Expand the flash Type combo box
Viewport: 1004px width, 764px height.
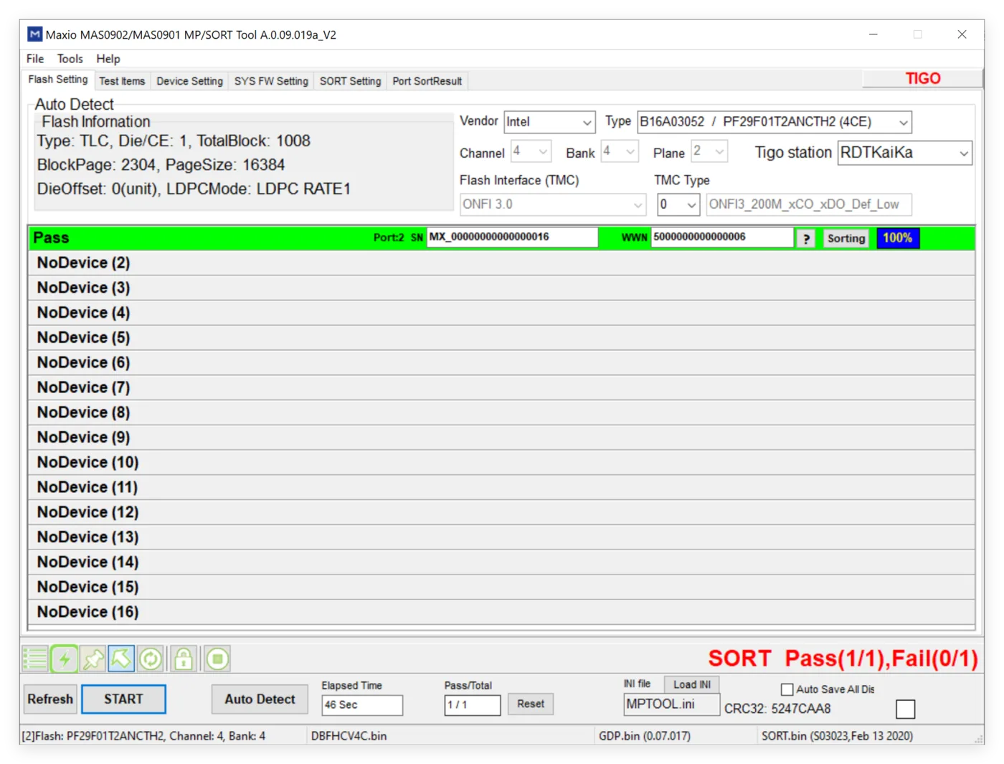[775, 122]
